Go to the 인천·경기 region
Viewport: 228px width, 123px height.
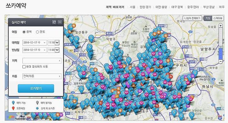pyautogui.click(x=145, y=7)
